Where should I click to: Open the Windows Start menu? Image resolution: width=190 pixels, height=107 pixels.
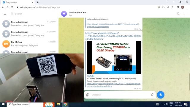pos(3,104)
